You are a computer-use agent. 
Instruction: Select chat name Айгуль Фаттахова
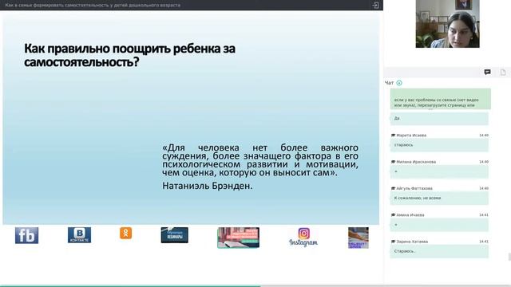pos(414,188)
